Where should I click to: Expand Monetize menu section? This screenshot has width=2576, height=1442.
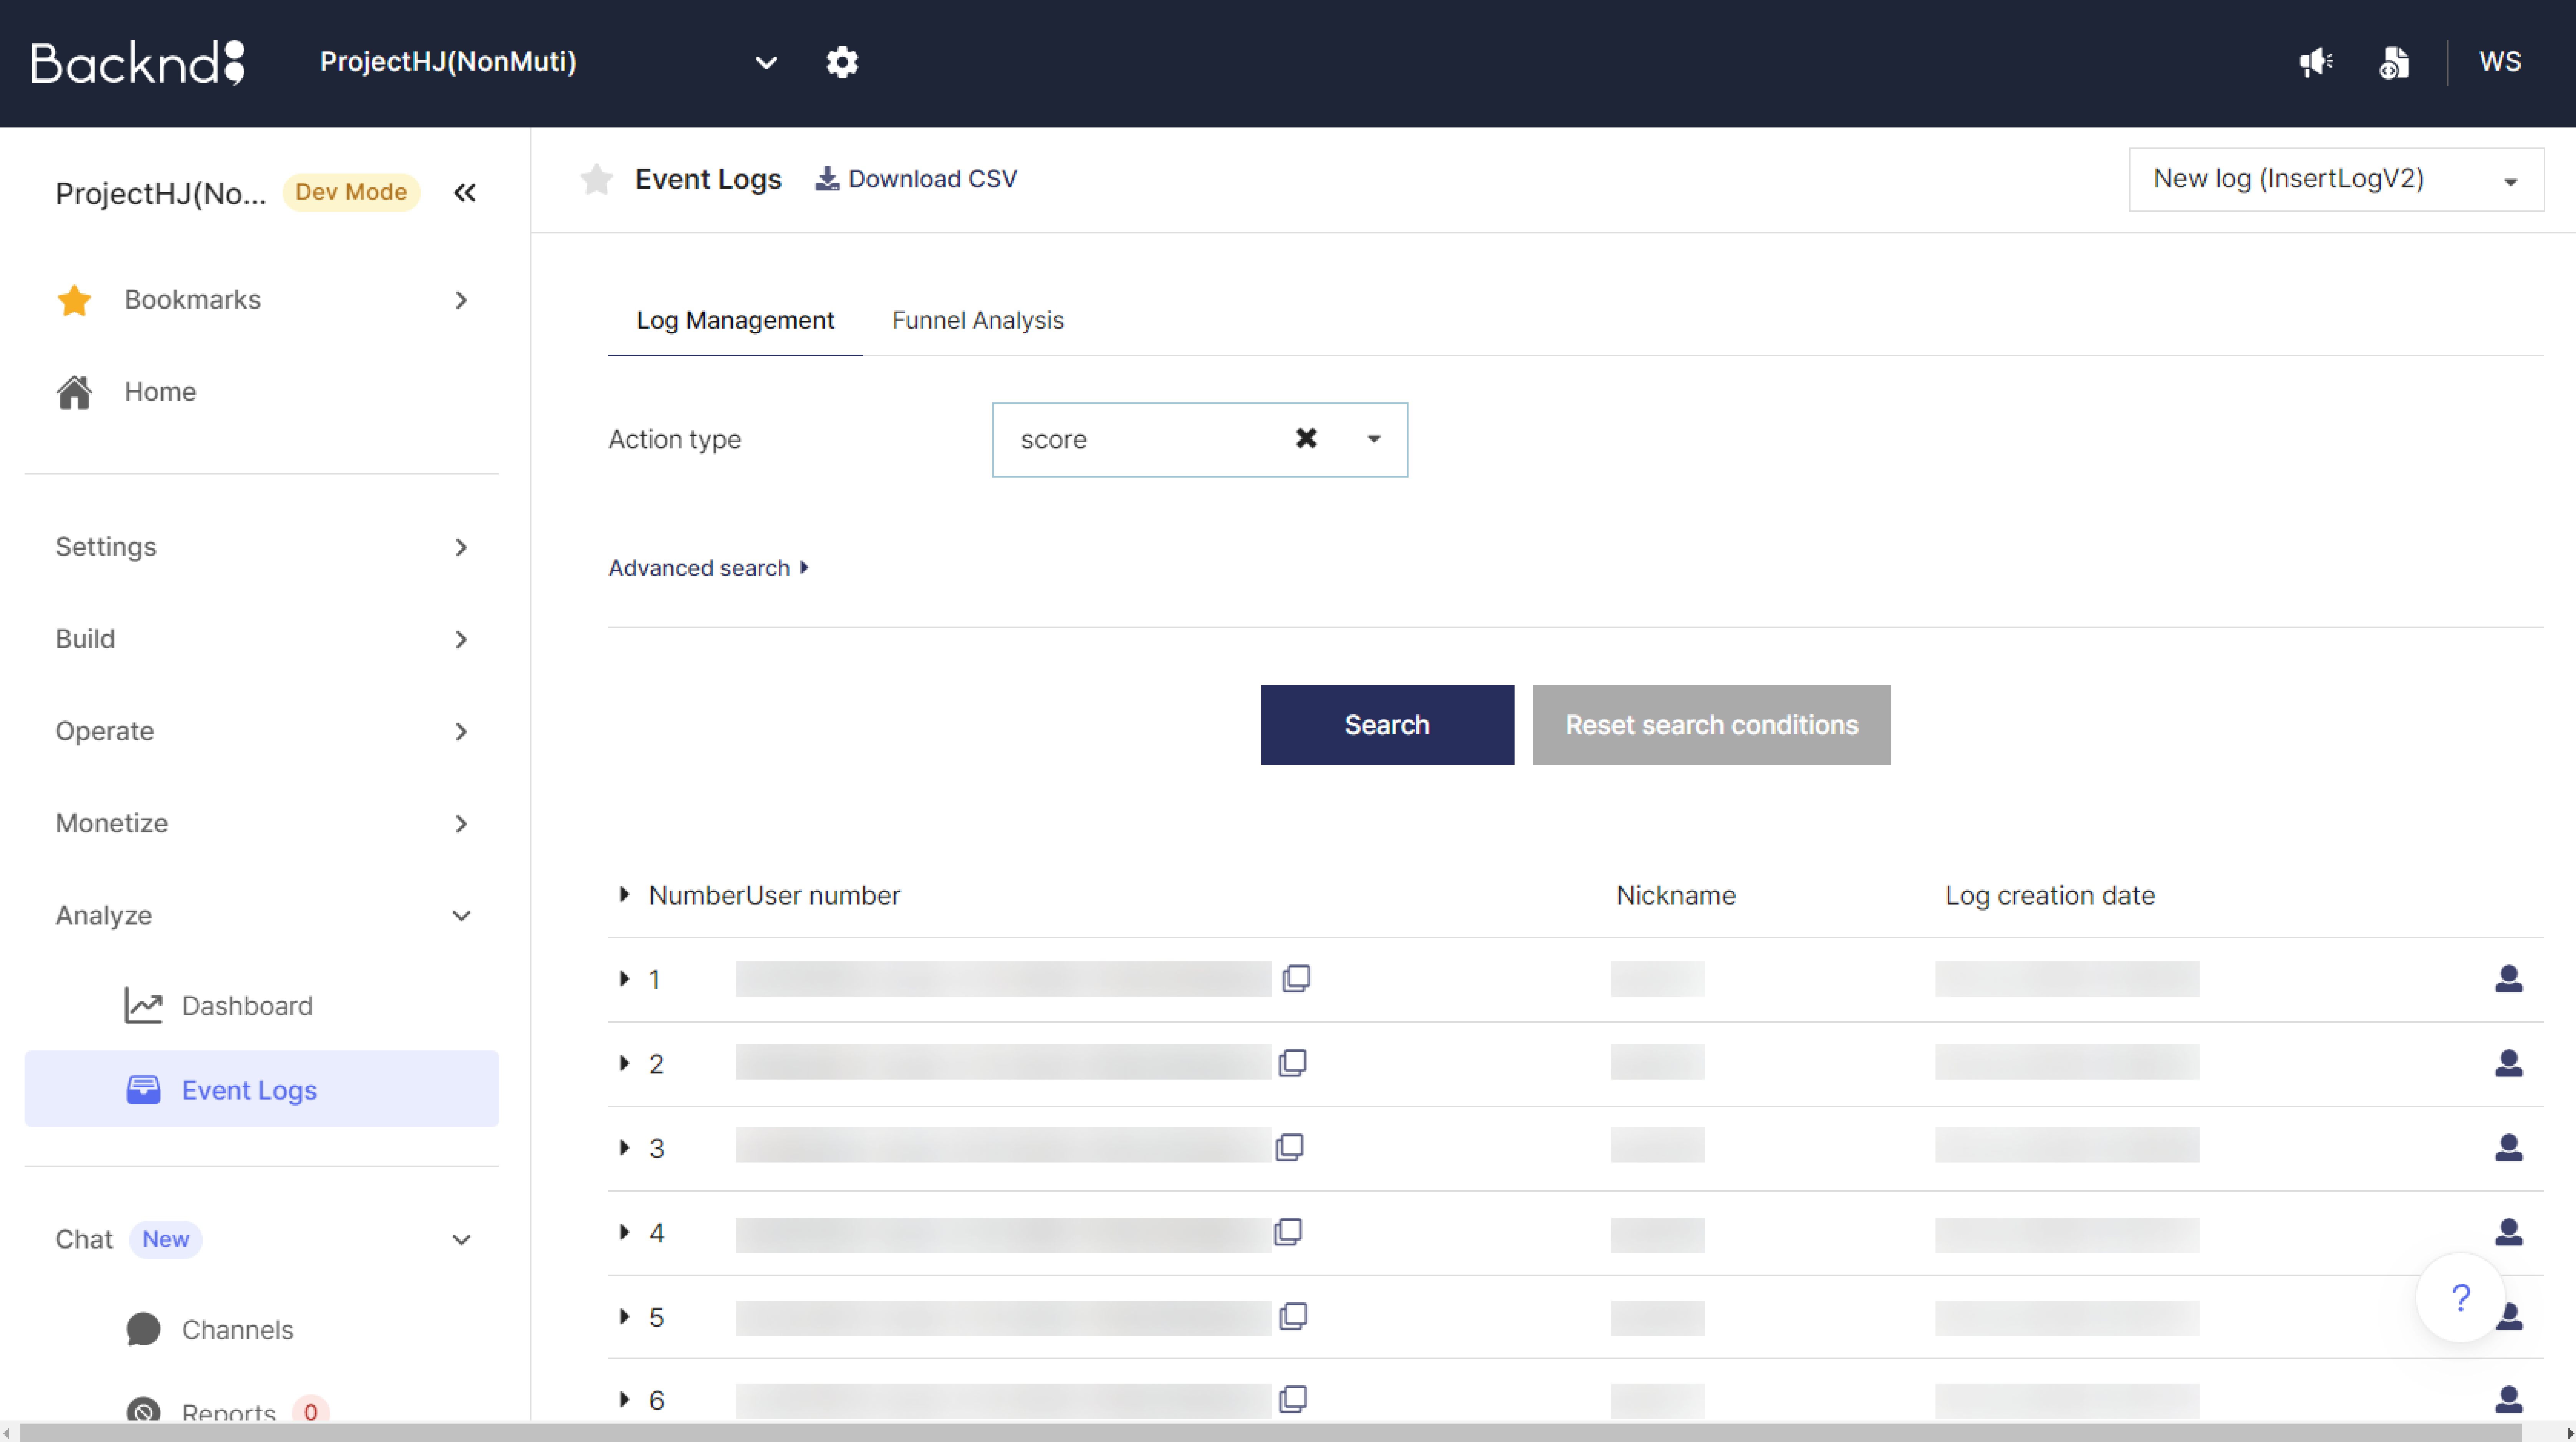tap(262, 823)
